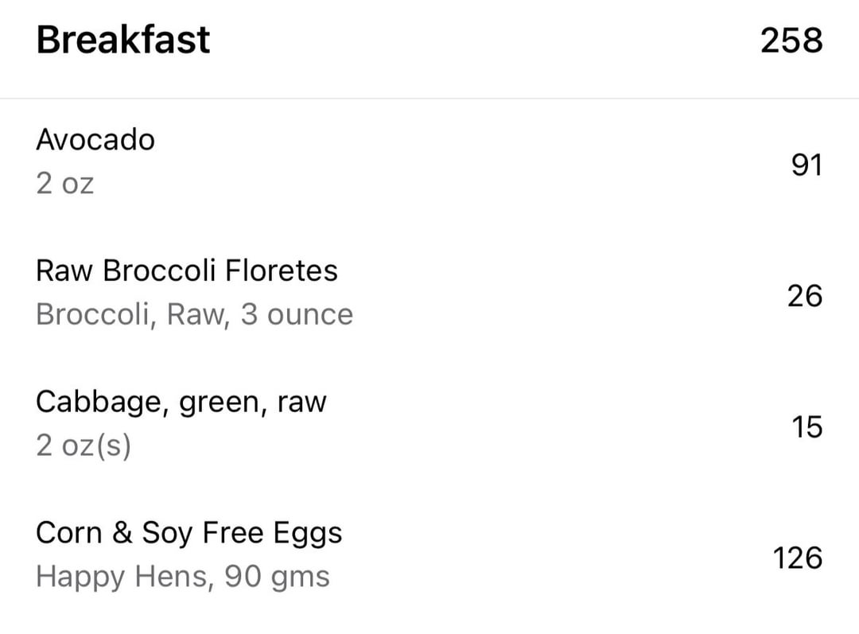Open the Avocado food entry
The width and height of the screenshot is (859, 634).
[x=429, y=163]
